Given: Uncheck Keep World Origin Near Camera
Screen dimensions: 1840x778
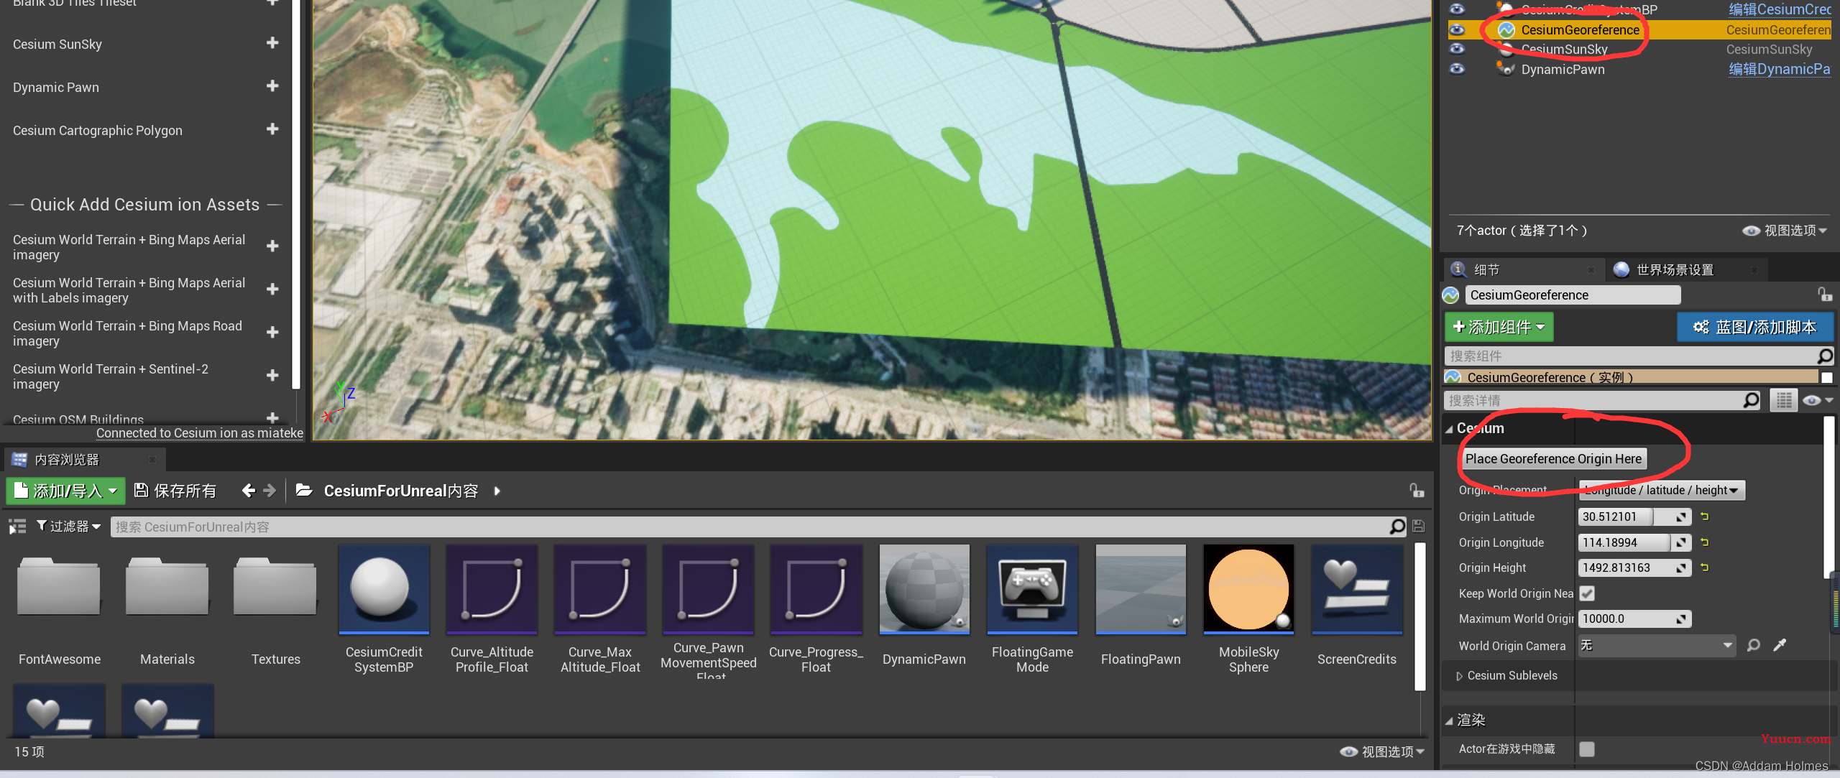Looking at the screenshot, I should pos(1587,593).
